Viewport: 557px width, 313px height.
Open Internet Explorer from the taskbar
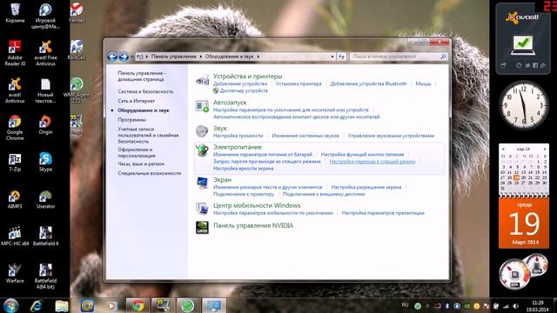(x=37, y=305)
